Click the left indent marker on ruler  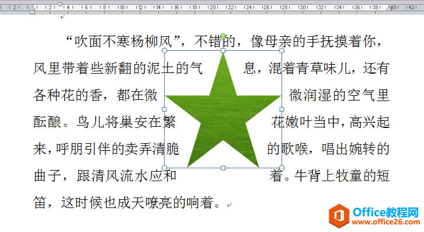(x=33, y=10)
